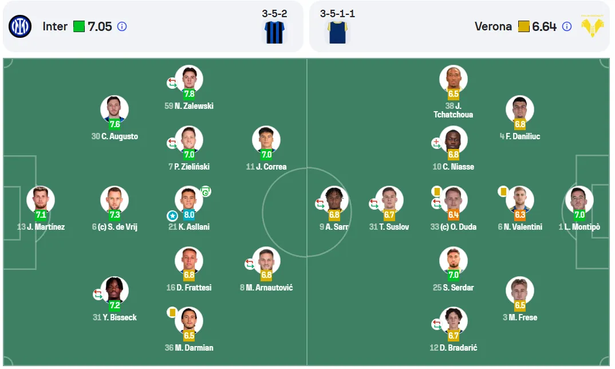Click the yellow card icon beside M. Darmian
Screen dimensions: 615x369
pyautogui.click(x=172, y=312)
